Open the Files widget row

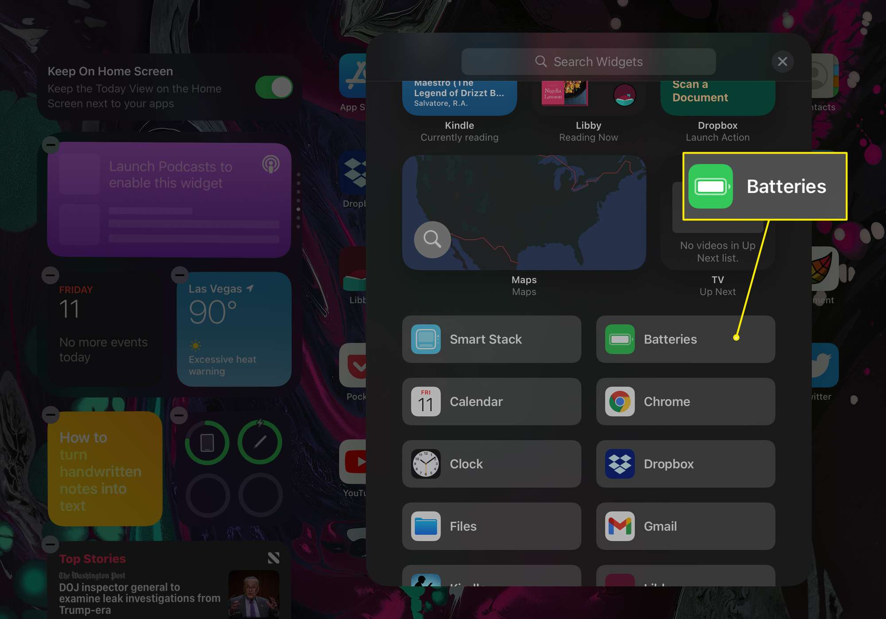point(491,526)
